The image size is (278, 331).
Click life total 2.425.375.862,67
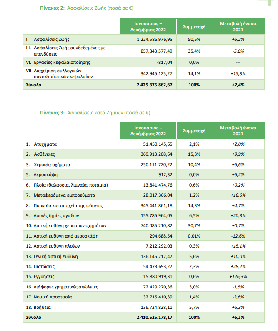pos(155,85)
